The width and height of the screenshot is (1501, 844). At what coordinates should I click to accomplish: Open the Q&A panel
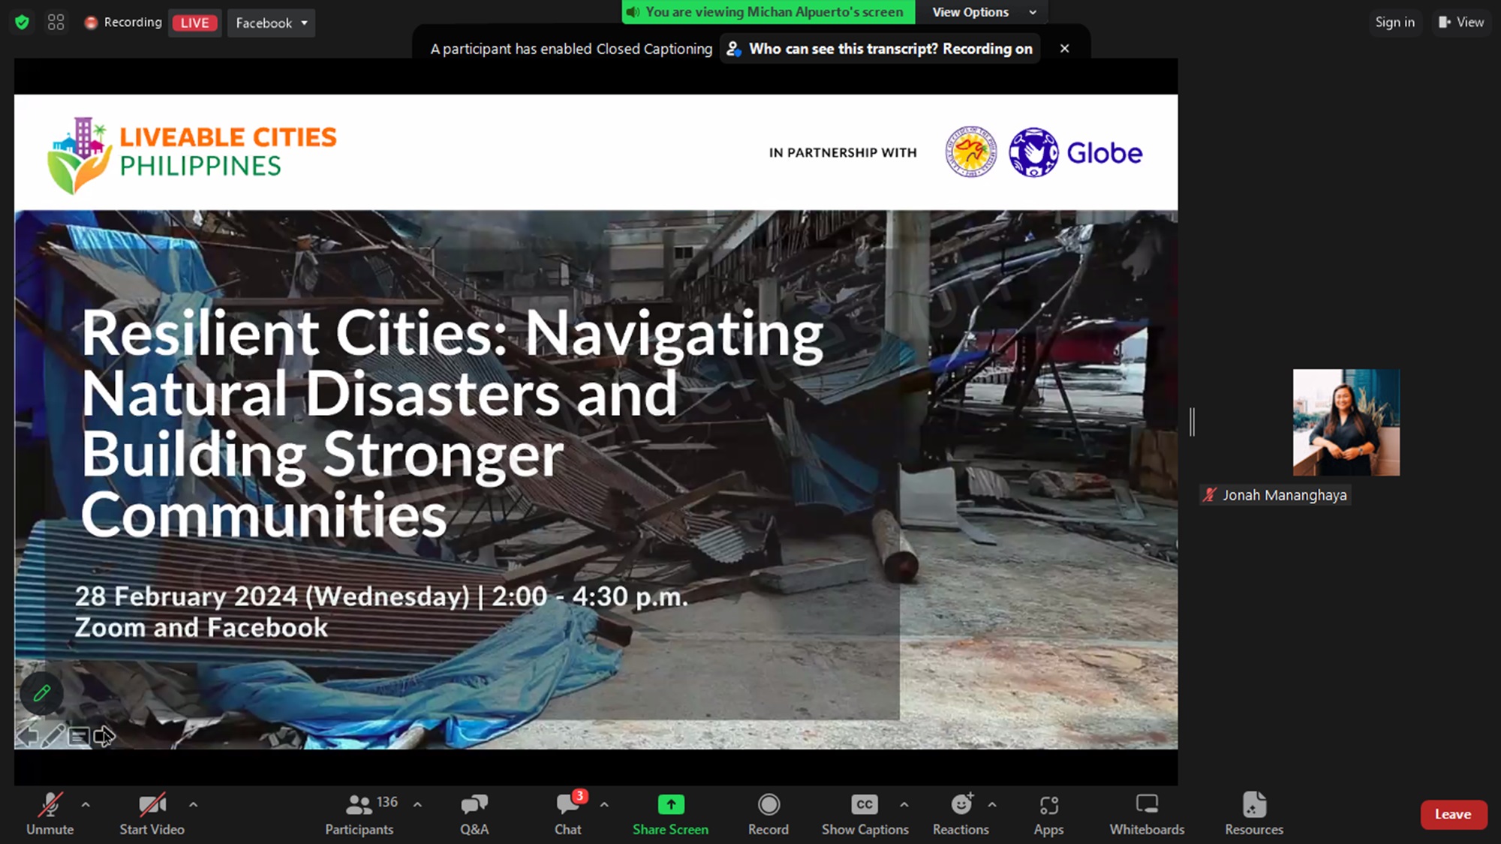coord(474,814)
